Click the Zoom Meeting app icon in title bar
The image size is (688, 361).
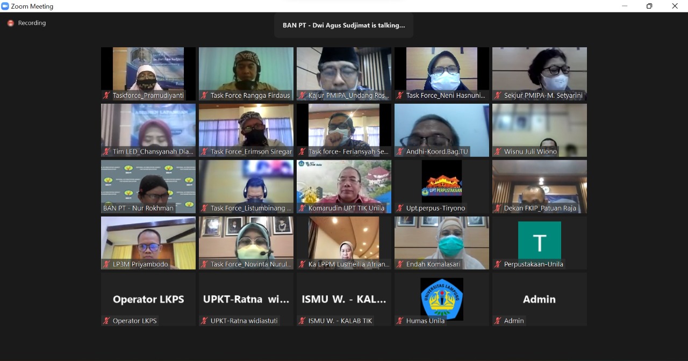point(5,6)
